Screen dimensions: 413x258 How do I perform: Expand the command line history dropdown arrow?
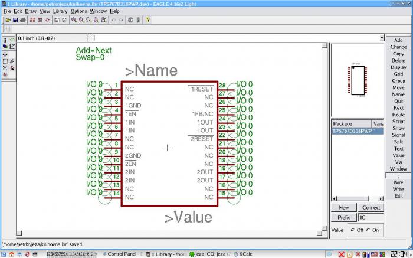point(382,38)
